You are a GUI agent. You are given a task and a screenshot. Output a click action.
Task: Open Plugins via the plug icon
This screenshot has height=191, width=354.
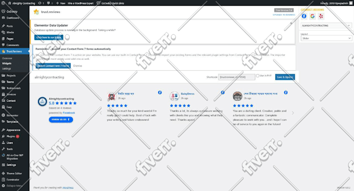(3, 136)
